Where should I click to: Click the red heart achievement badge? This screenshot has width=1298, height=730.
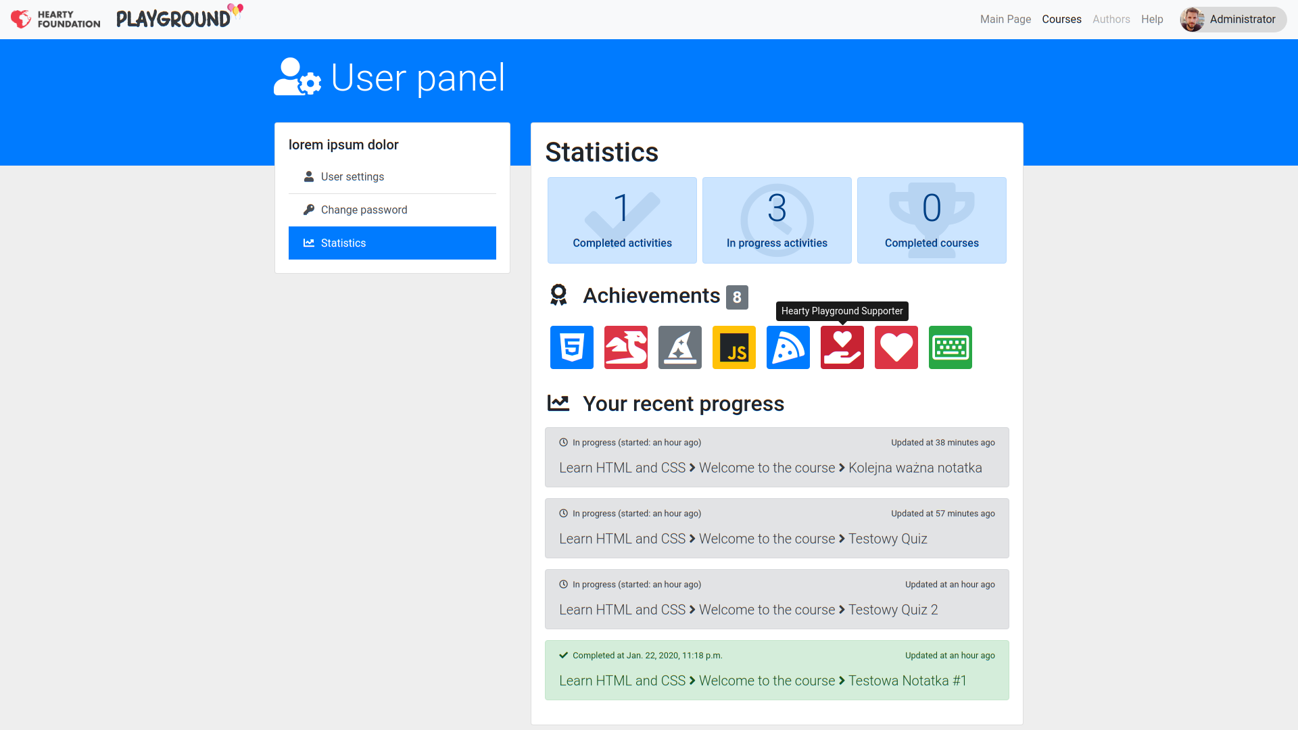[x=896, y=347]
